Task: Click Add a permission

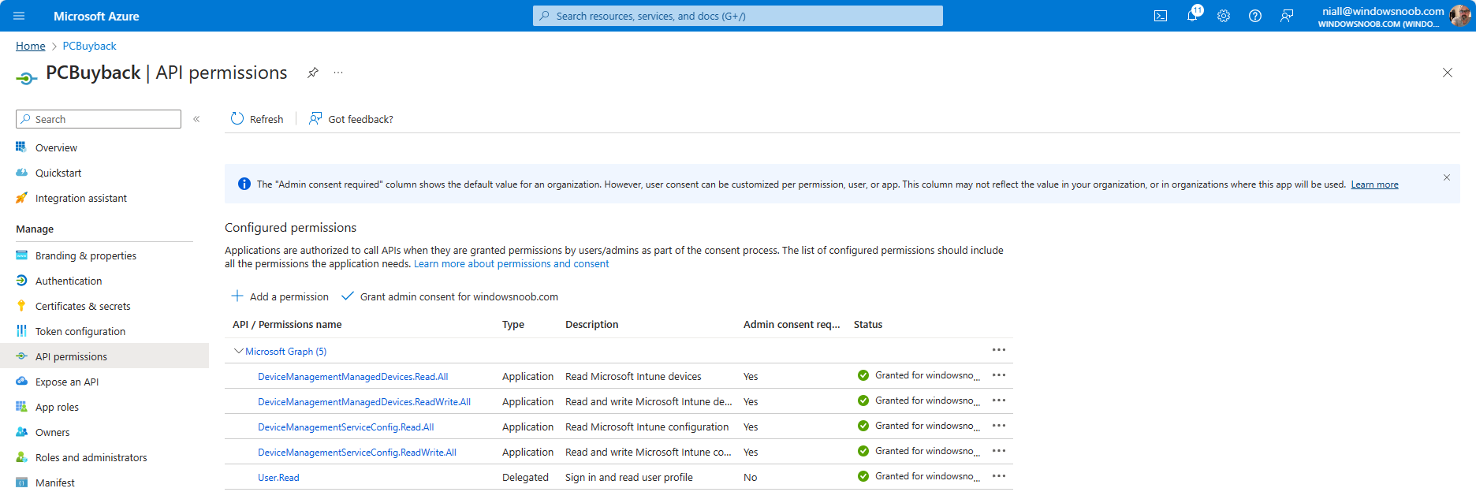Action: tap(280, 296)
